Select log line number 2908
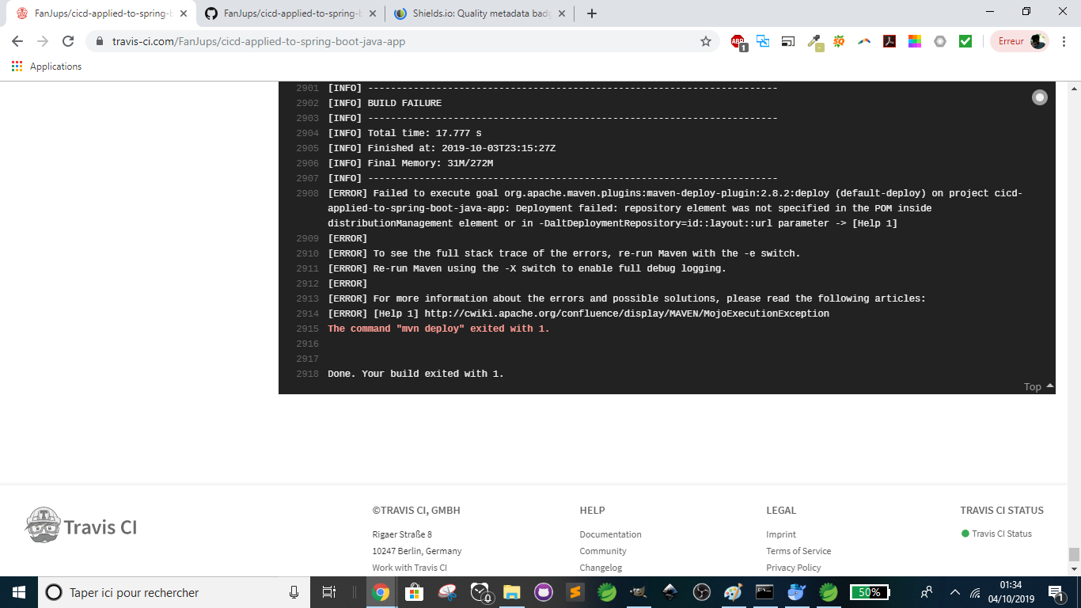Viewport: 1081px width, 608px height. 307,193
